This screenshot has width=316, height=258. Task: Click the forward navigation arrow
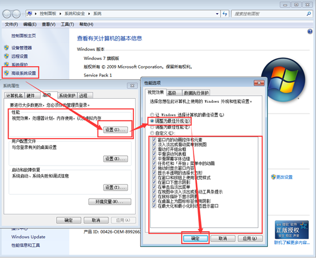click(x=17, y=14)
